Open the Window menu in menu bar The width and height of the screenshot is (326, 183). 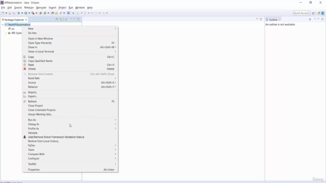80,8
